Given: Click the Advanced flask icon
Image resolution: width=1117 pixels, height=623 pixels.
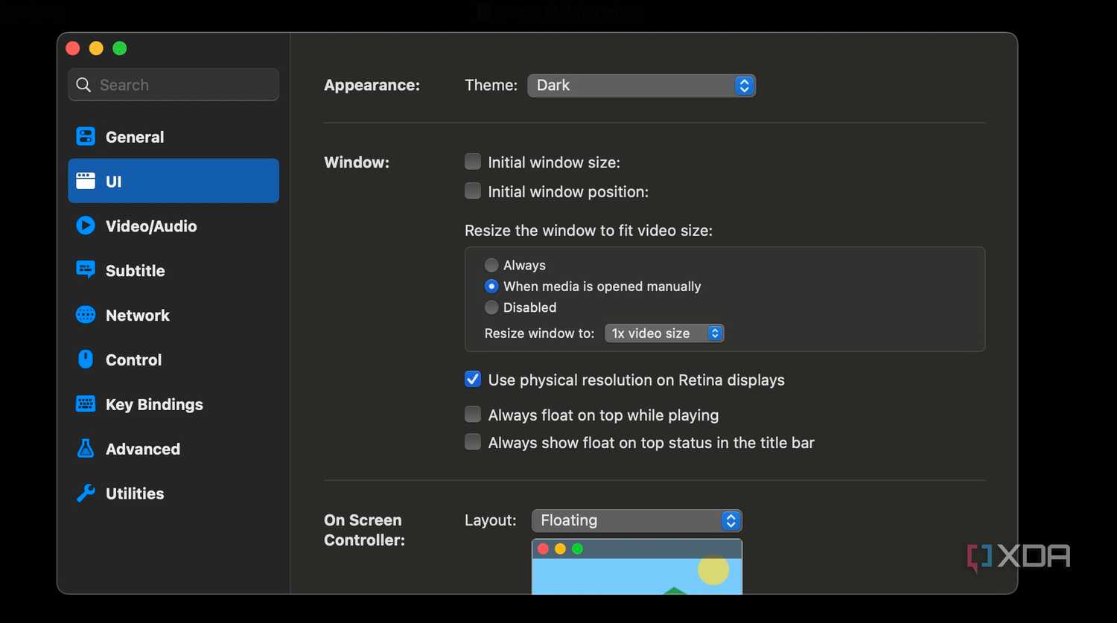Looking at the screenshot, I should point(86,449).
